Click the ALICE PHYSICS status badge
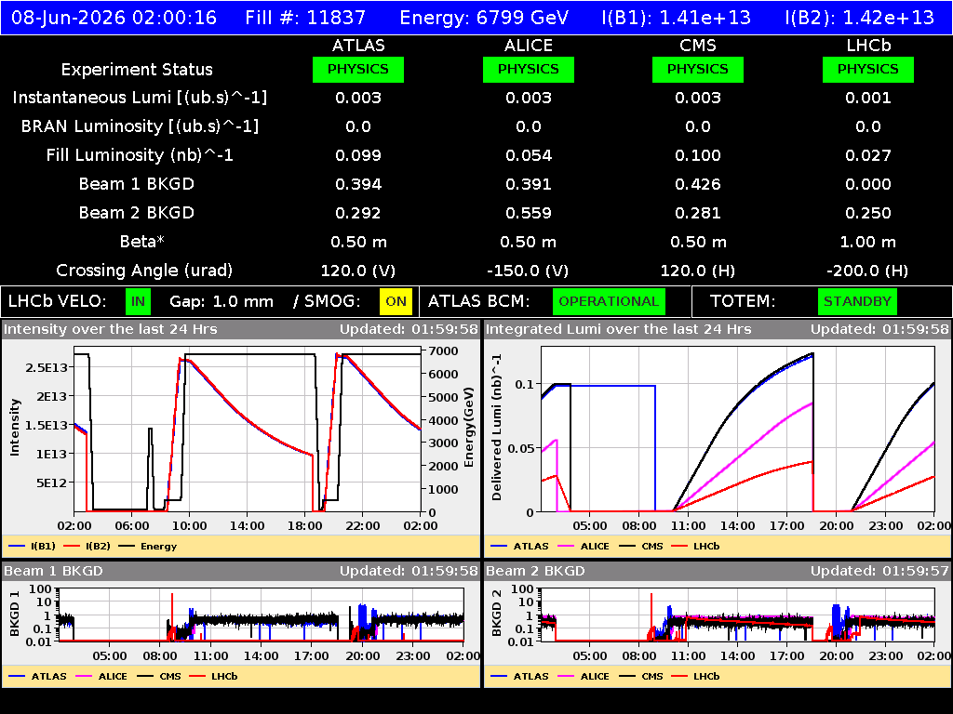 [529, 69]
